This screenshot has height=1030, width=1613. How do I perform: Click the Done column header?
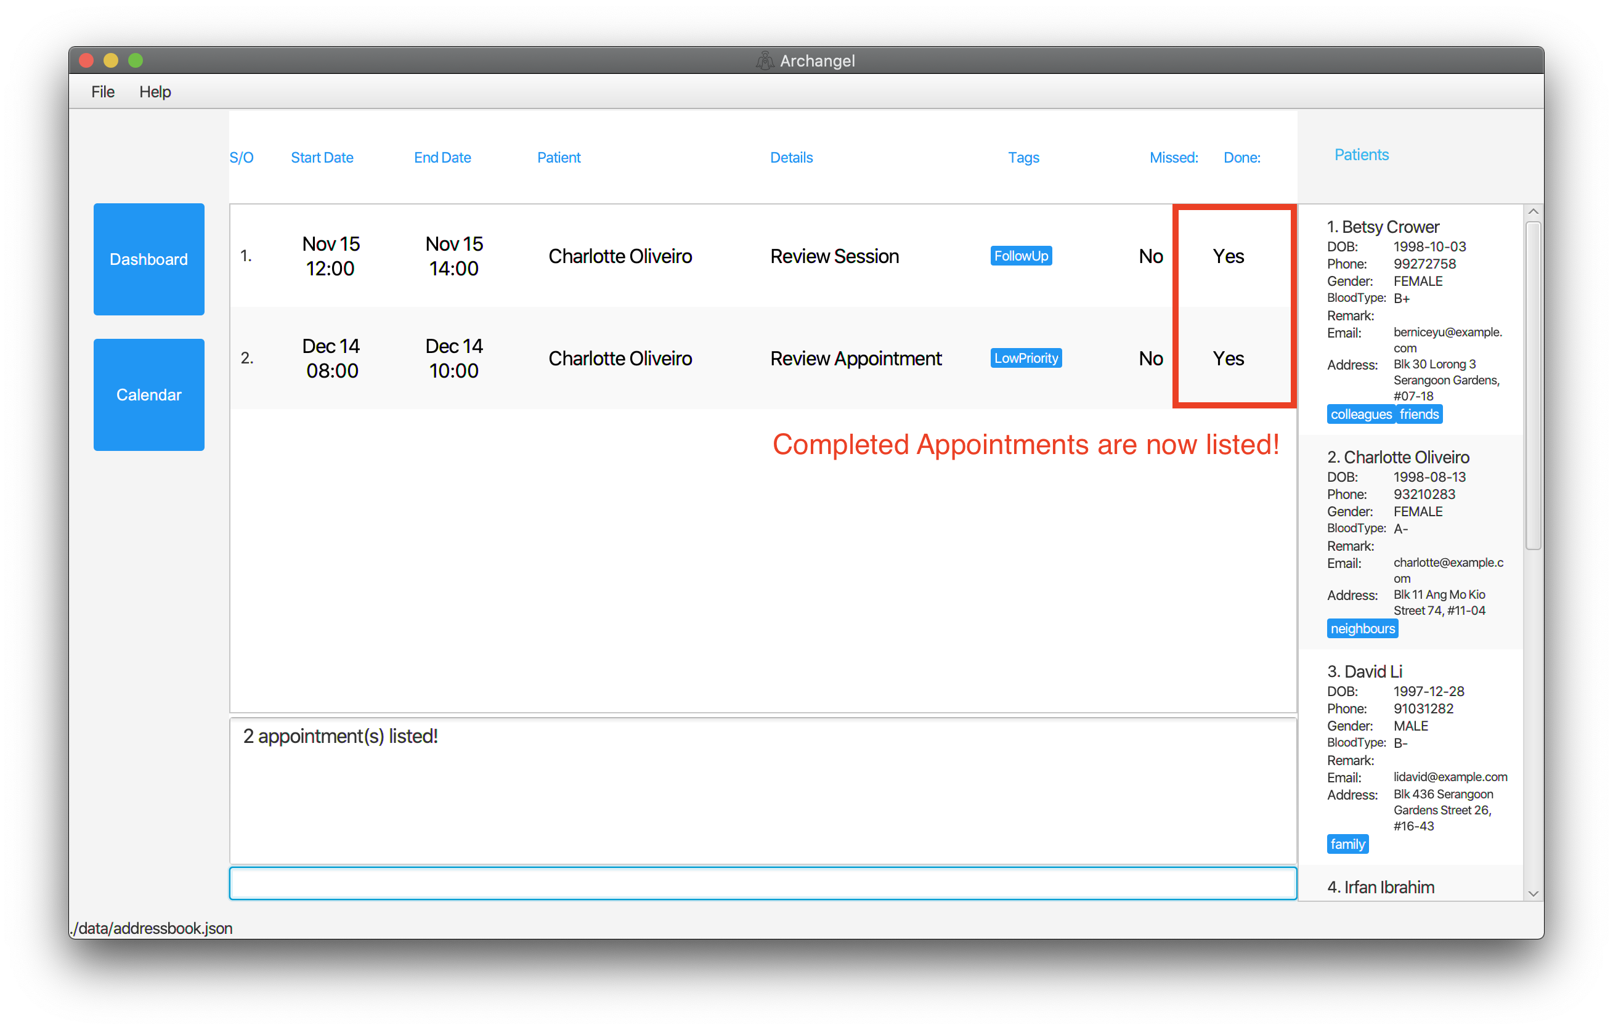[1243, 157]
